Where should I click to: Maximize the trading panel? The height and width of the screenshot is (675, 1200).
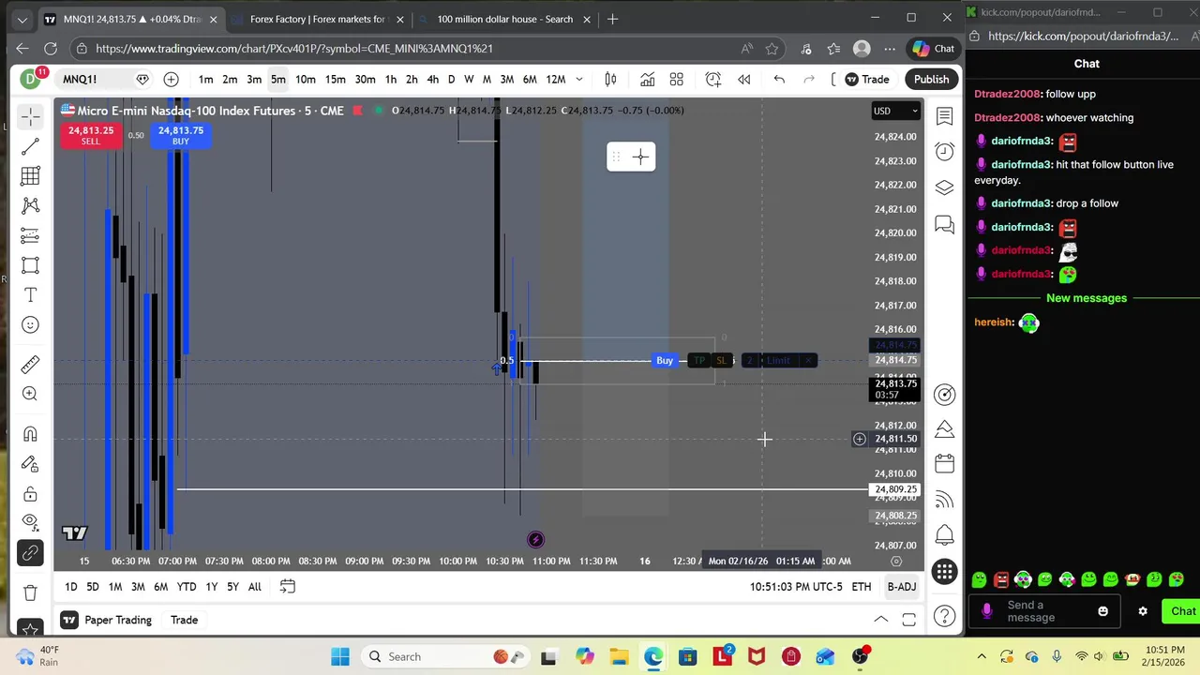(909, 620)
